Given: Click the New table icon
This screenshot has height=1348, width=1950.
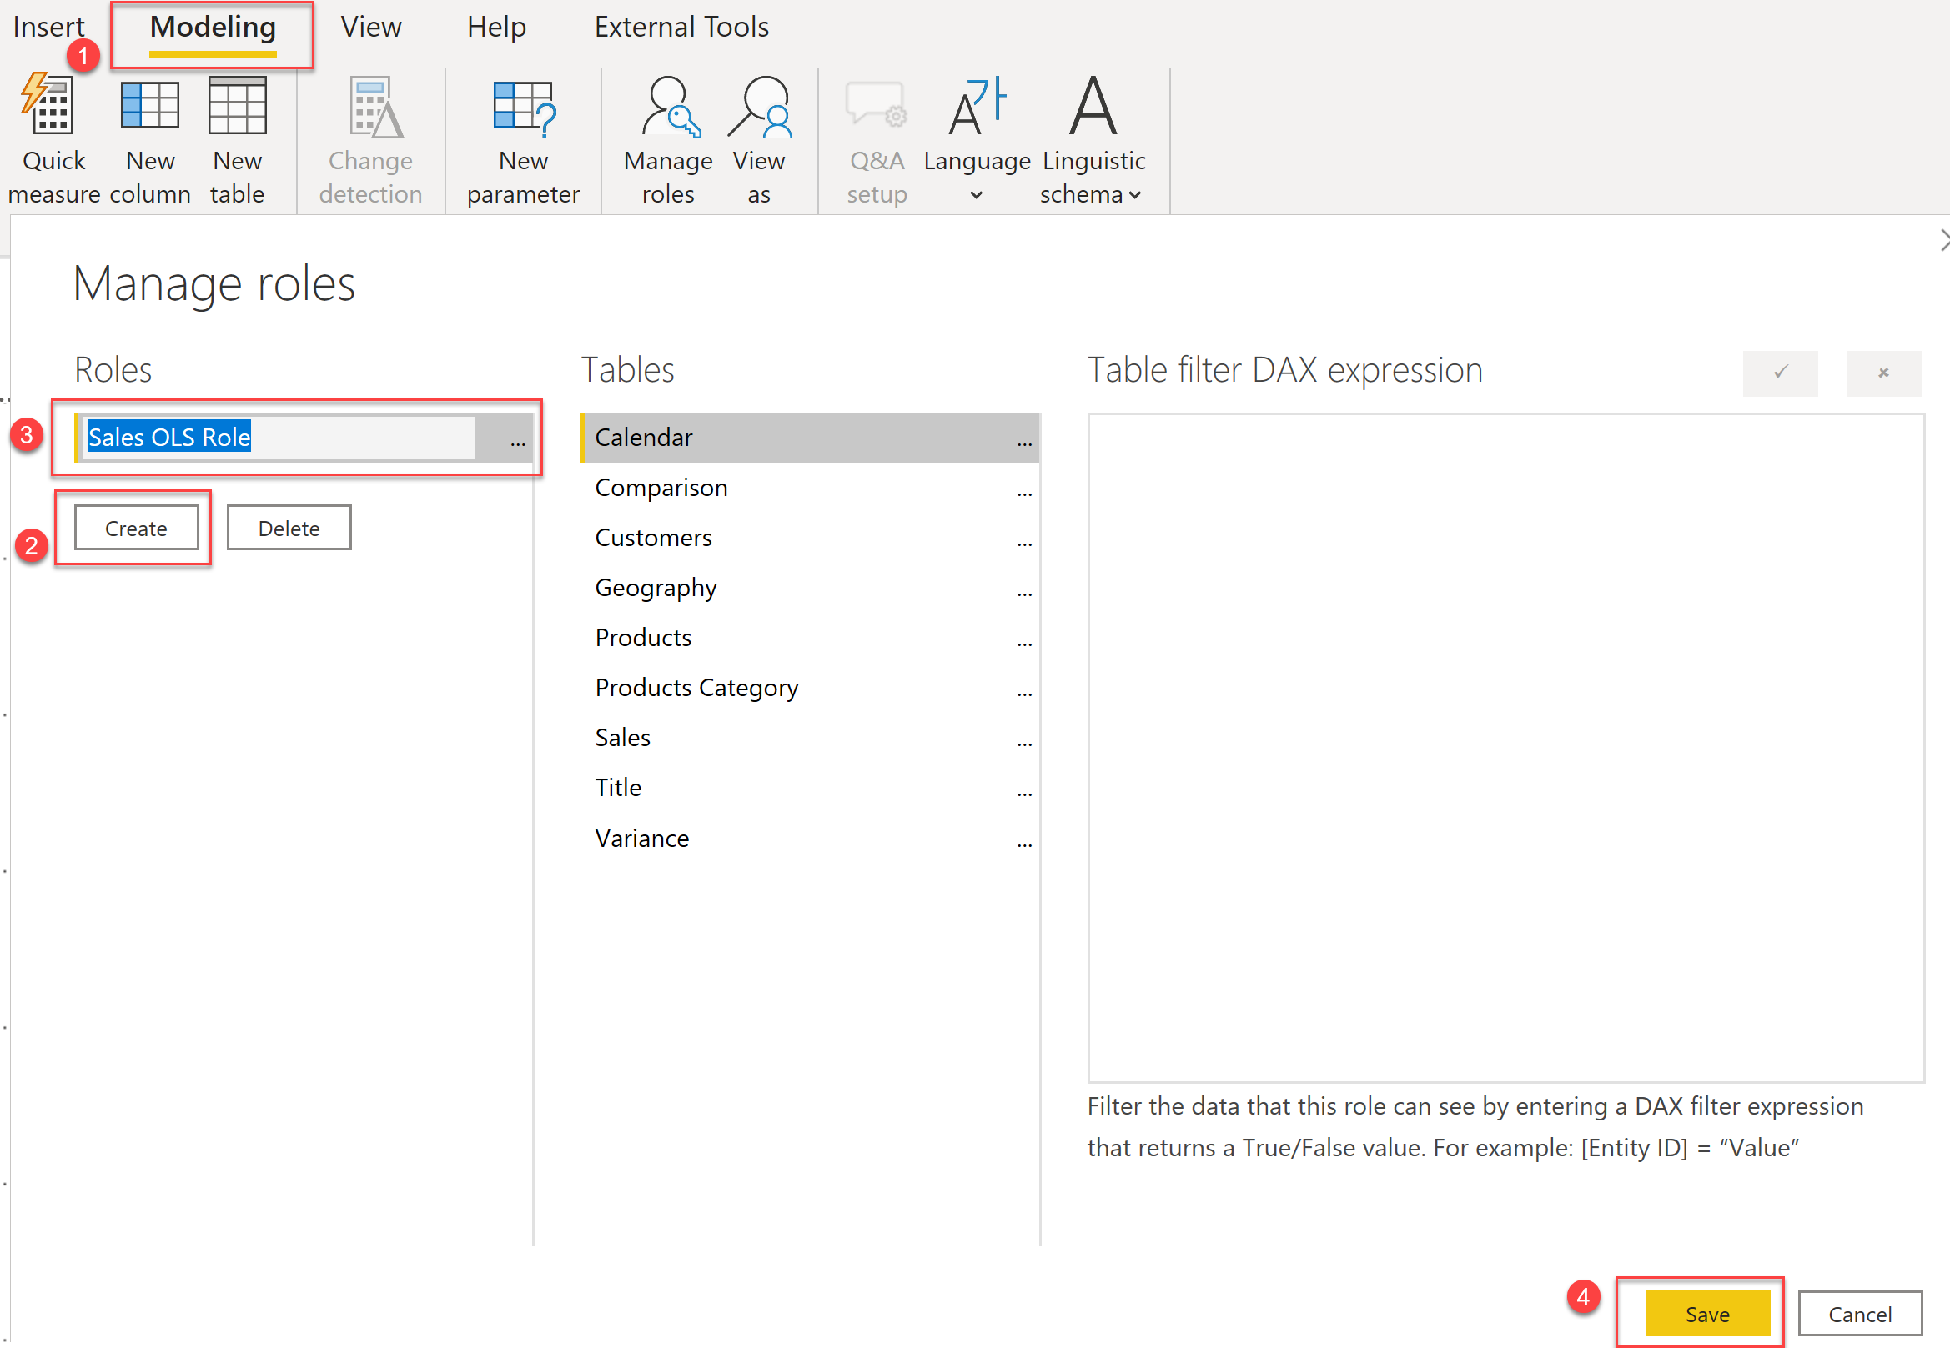Looking at the screenshot, I should (237, 108).
